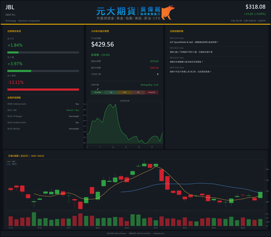Click the Jabil Inc. company name
Screen dimensions: 271x237
[x=10, y=15]
